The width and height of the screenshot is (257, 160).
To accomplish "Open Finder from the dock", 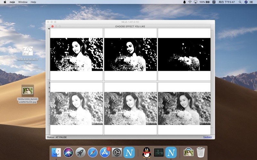I will [x=56, y=152].
